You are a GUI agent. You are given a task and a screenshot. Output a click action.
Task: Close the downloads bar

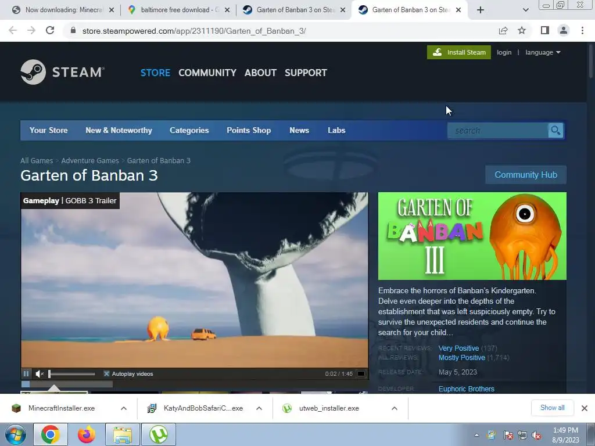pyautogui.click(x=585, y=408)
